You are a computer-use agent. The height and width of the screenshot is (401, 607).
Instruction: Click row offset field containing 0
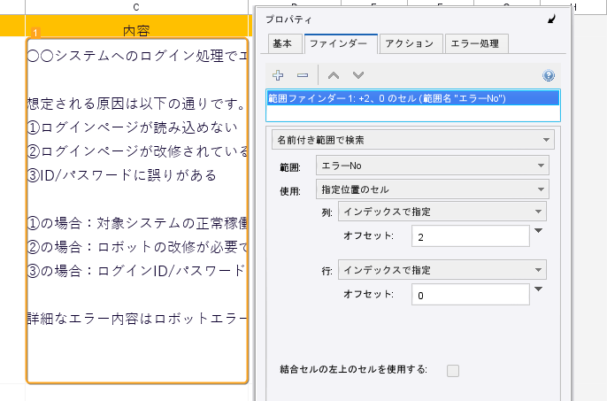click(x=471, y=295)
